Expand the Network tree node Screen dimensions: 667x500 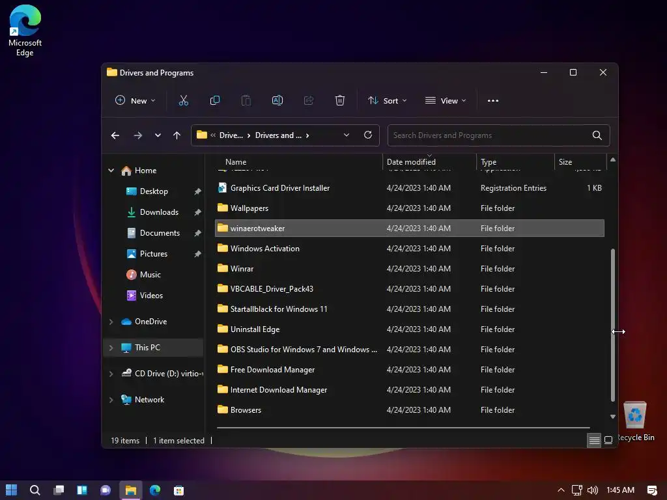click(x=111, y=400)
